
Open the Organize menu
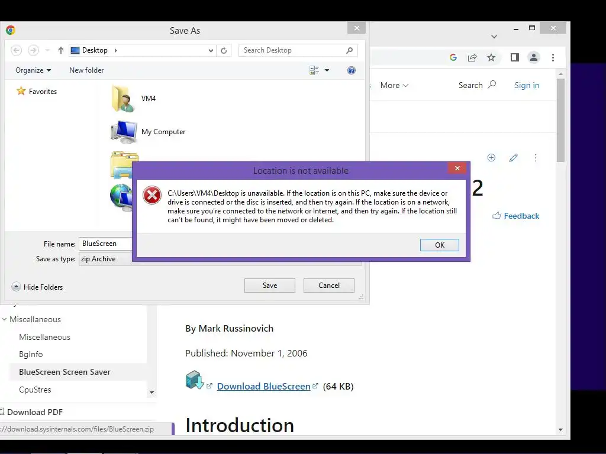33,70
